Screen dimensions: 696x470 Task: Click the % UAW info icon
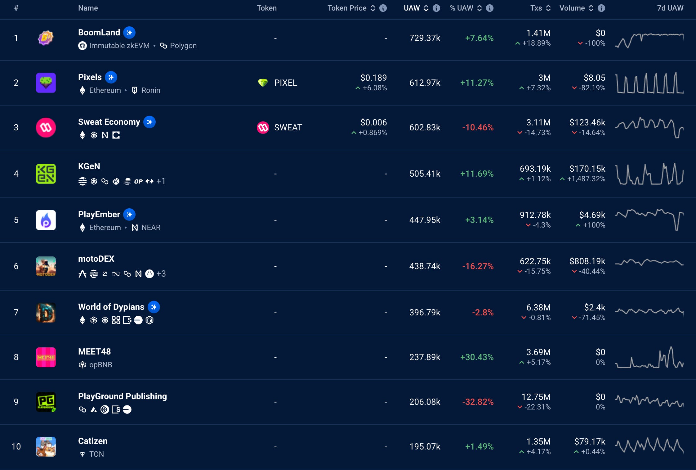[490, 8]
